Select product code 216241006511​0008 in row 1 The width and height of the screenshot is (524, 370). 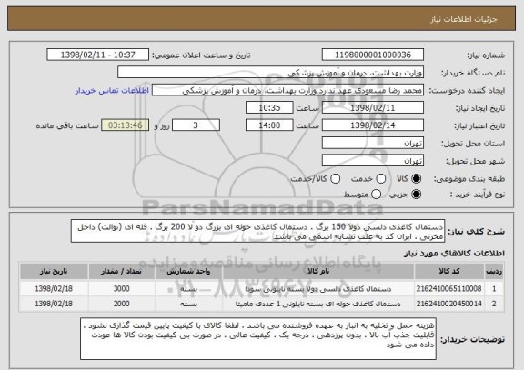(x=448, y=288)
